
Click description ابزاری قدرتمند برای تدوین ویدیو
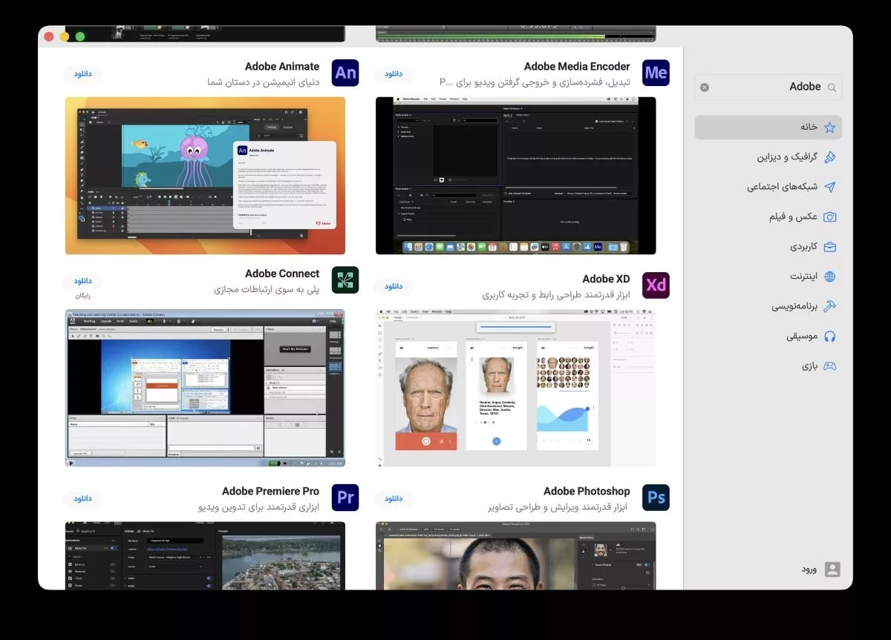(259, 507)
